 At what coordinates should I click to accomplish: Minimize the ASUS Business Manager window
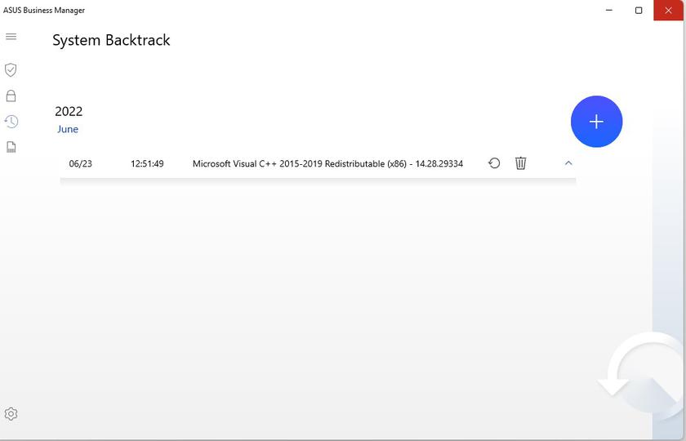click(609, 10)
